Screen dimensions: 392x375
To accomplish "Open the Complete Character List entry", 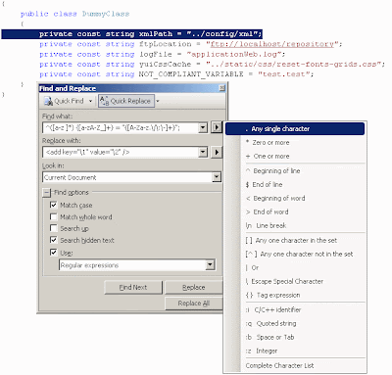I will (295, 366).
